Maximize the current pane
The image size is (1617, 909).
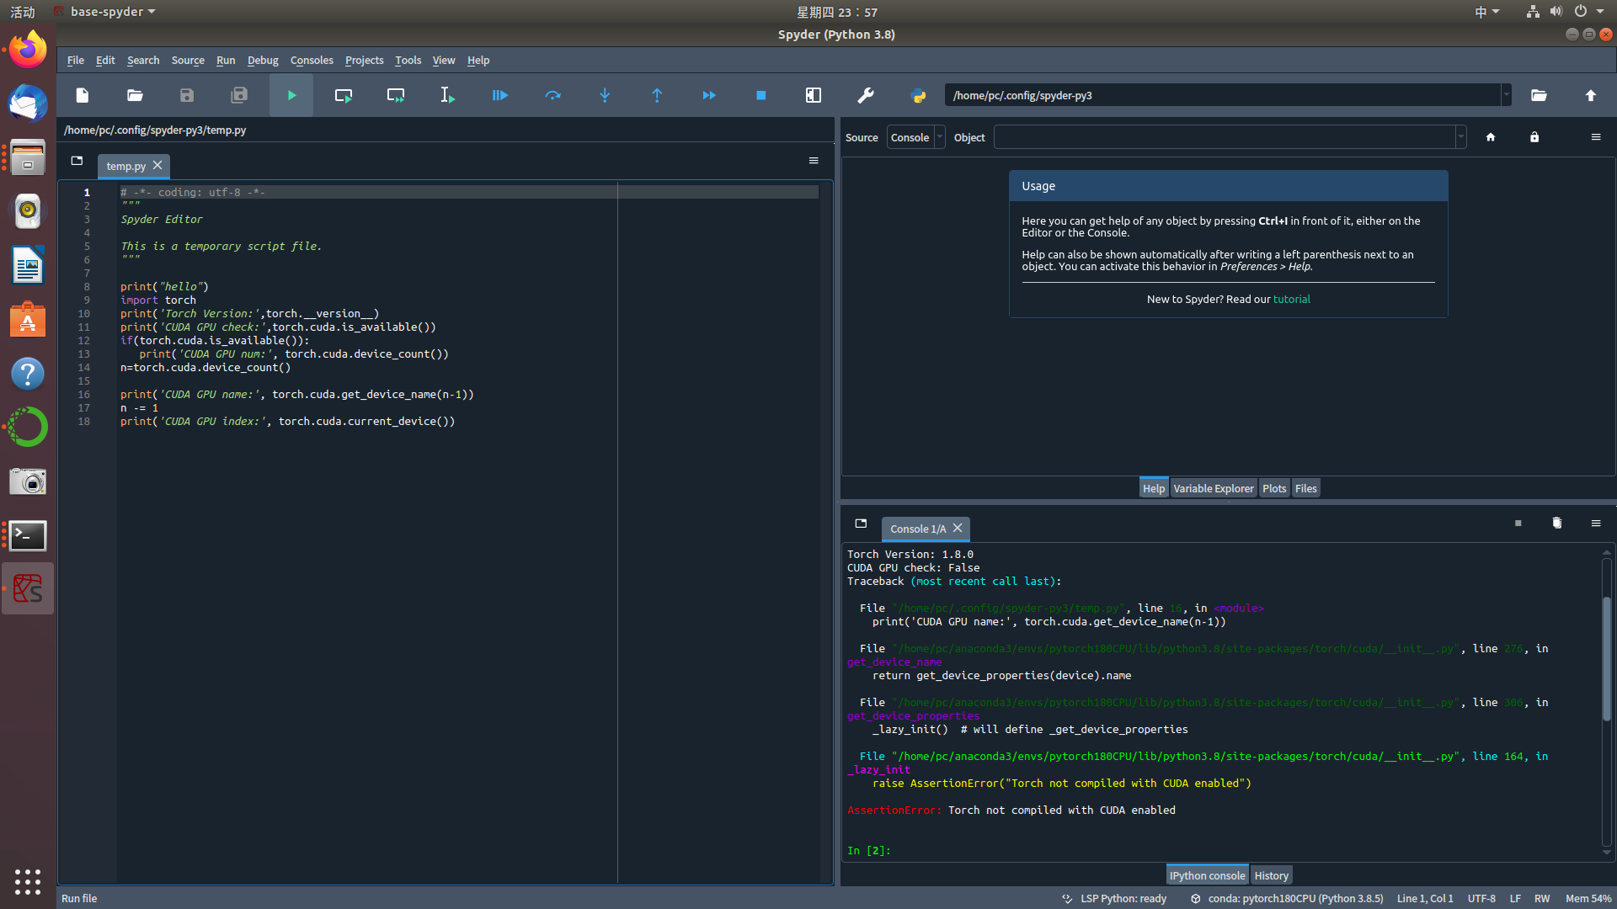pos(814,95)
